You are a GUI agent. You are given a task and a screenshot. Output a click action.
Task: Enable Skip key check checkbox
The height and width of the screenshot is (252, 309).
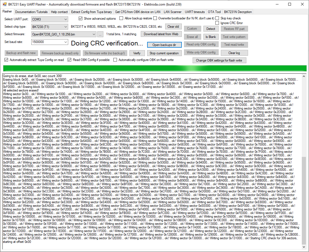(x=217, y=18)
